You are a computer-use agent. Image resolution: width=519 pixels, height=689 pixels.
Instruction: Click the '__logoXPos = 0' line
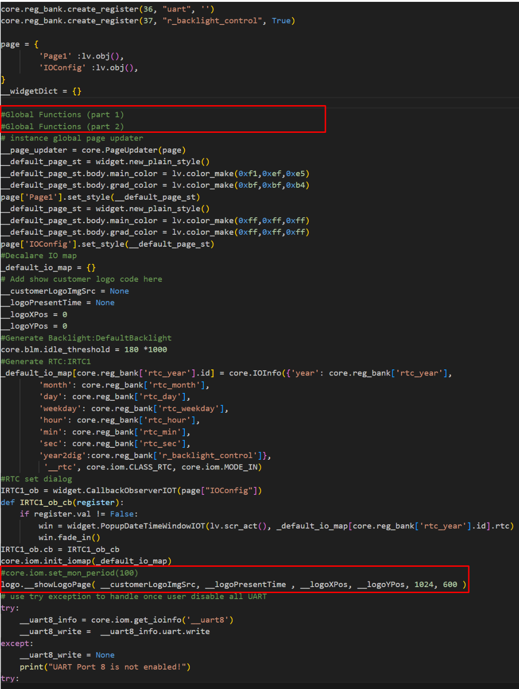34,315
